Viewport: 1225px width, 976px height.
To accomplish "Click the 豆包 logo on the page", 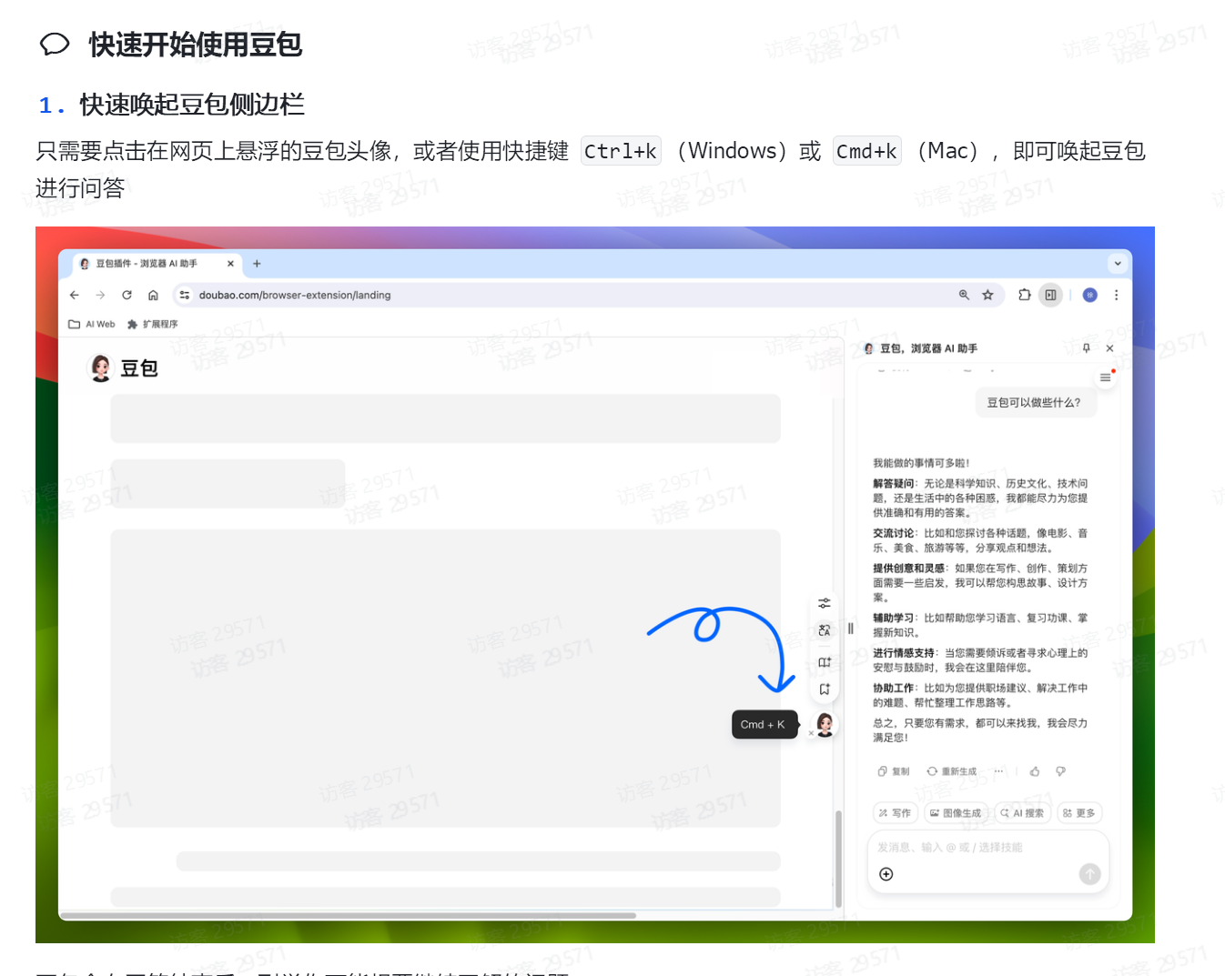I will (123, 368).
